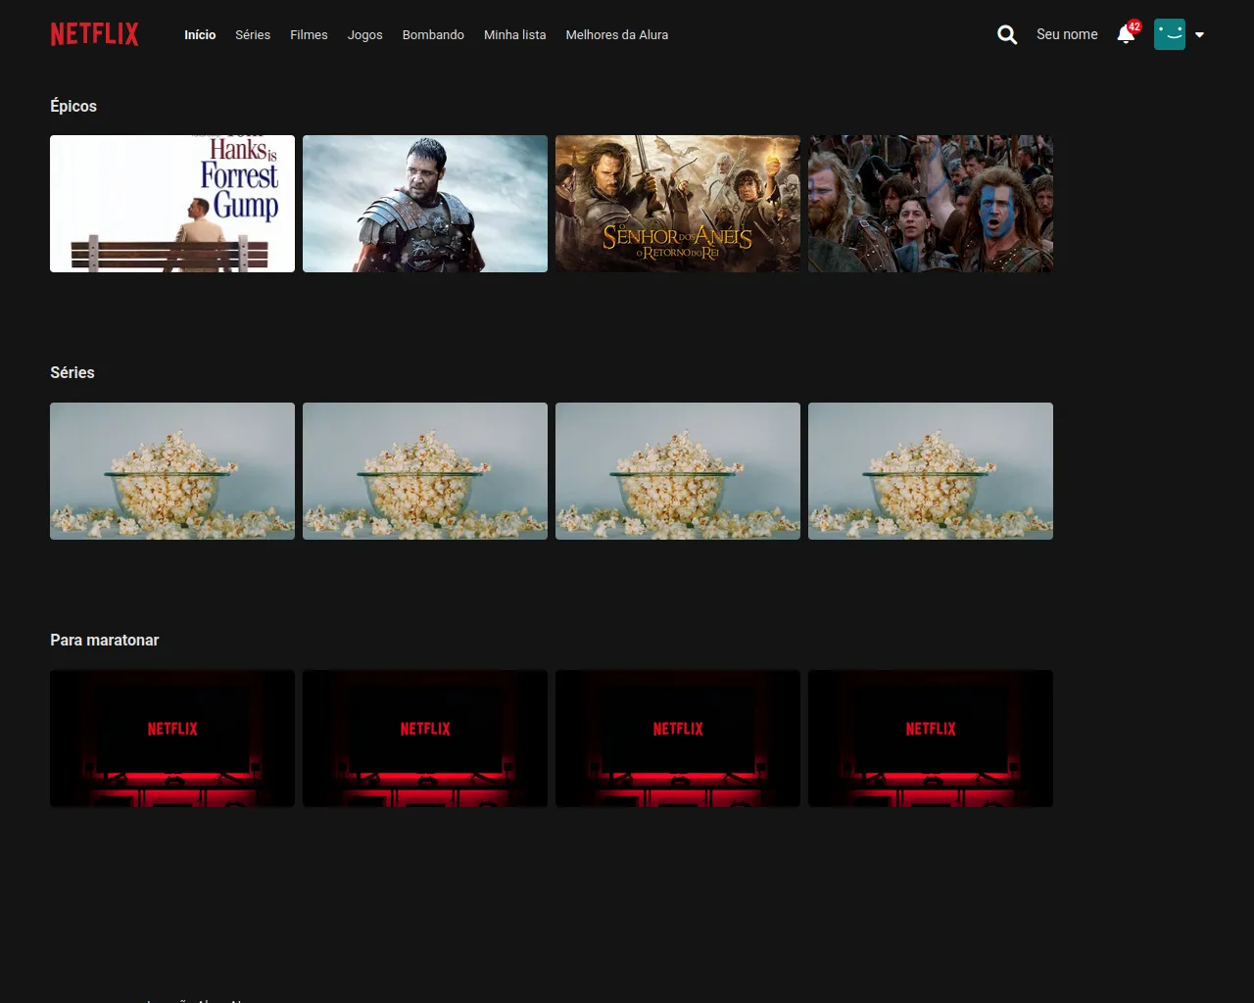The image size is (1254, 1003).
Task: Open the third popcorn thumbnail under Séries
Action: coord(678,471)
